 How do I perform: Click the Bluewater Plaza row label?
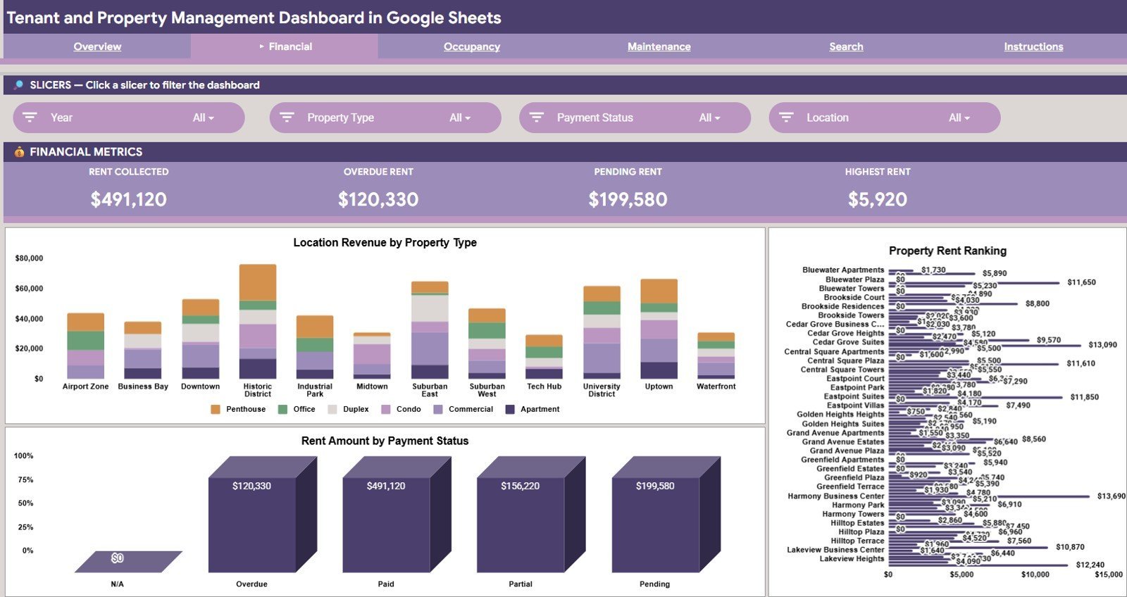[854, 279]
